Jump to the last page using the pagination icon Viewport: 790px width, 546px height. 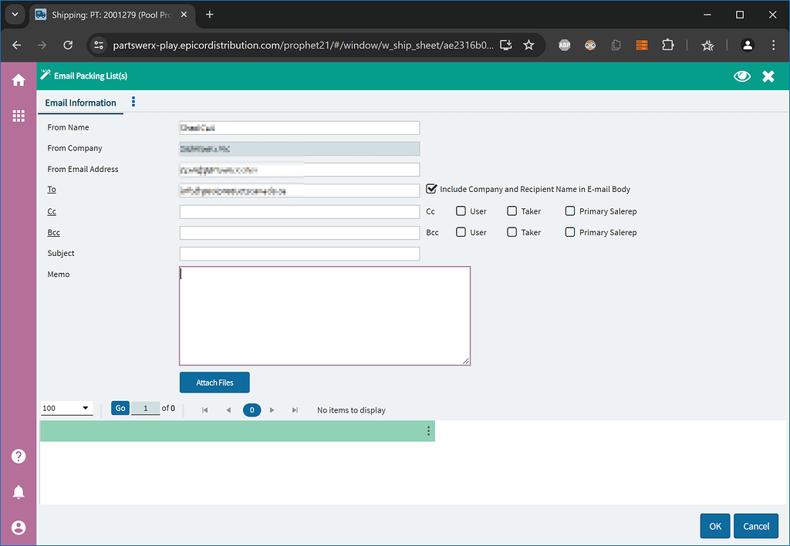coord(295,410)
